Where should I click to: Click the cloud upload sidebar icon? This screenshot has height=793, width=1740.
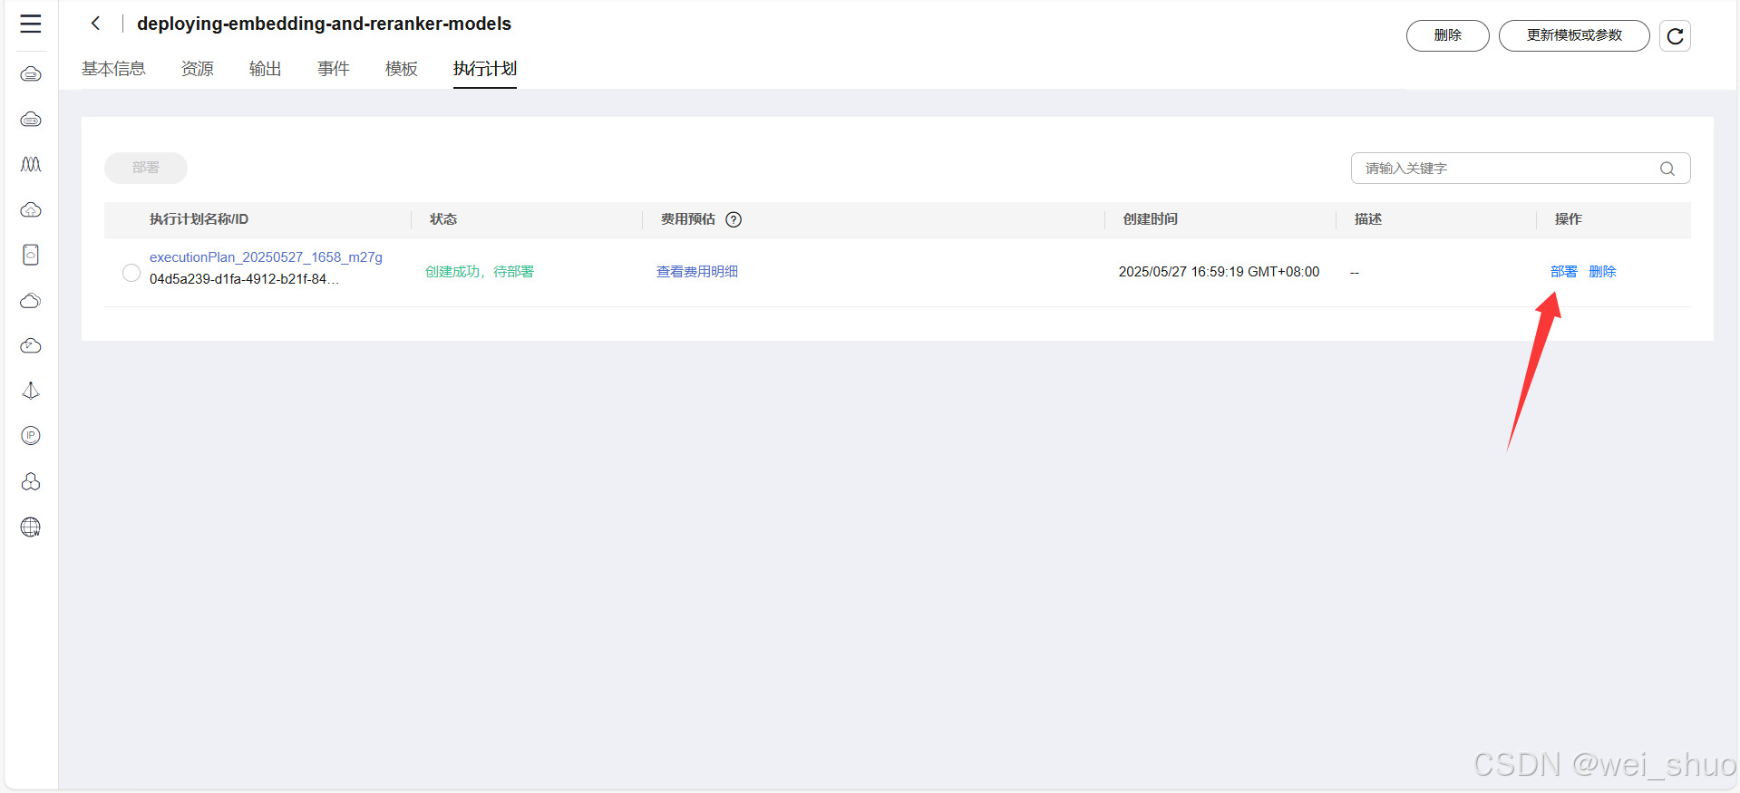tap(31, 209)
